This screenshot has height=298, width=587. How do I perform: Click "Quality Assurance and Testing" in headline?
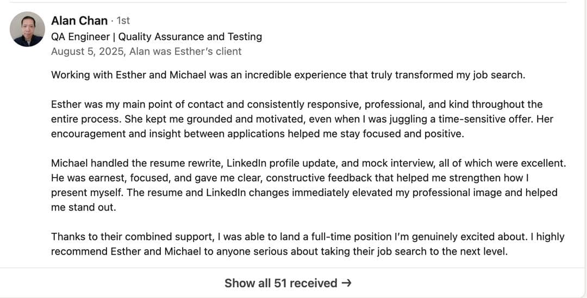pyautogui.click(x=190, y=36)
